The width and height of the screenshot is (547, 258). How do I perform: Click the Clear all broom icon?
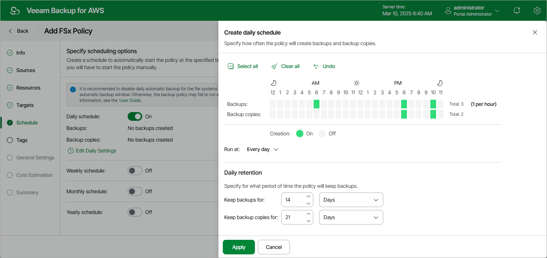click(x=275, y=66)
